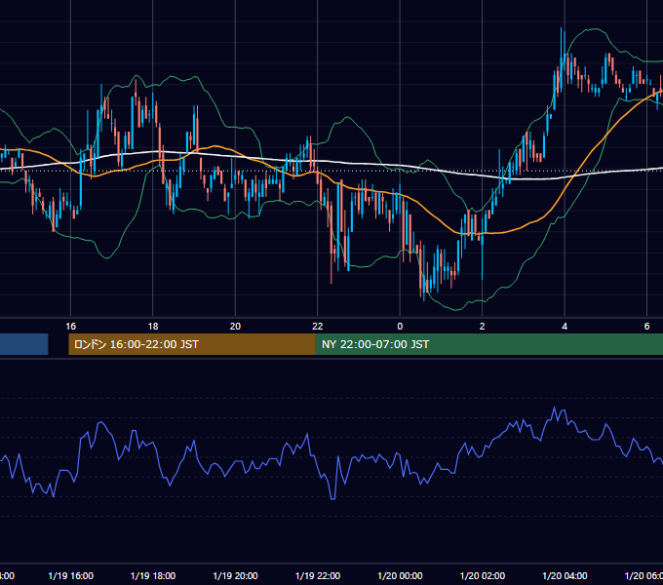Click the 1/20 04:00 label on the lower axis

[565, 576]
